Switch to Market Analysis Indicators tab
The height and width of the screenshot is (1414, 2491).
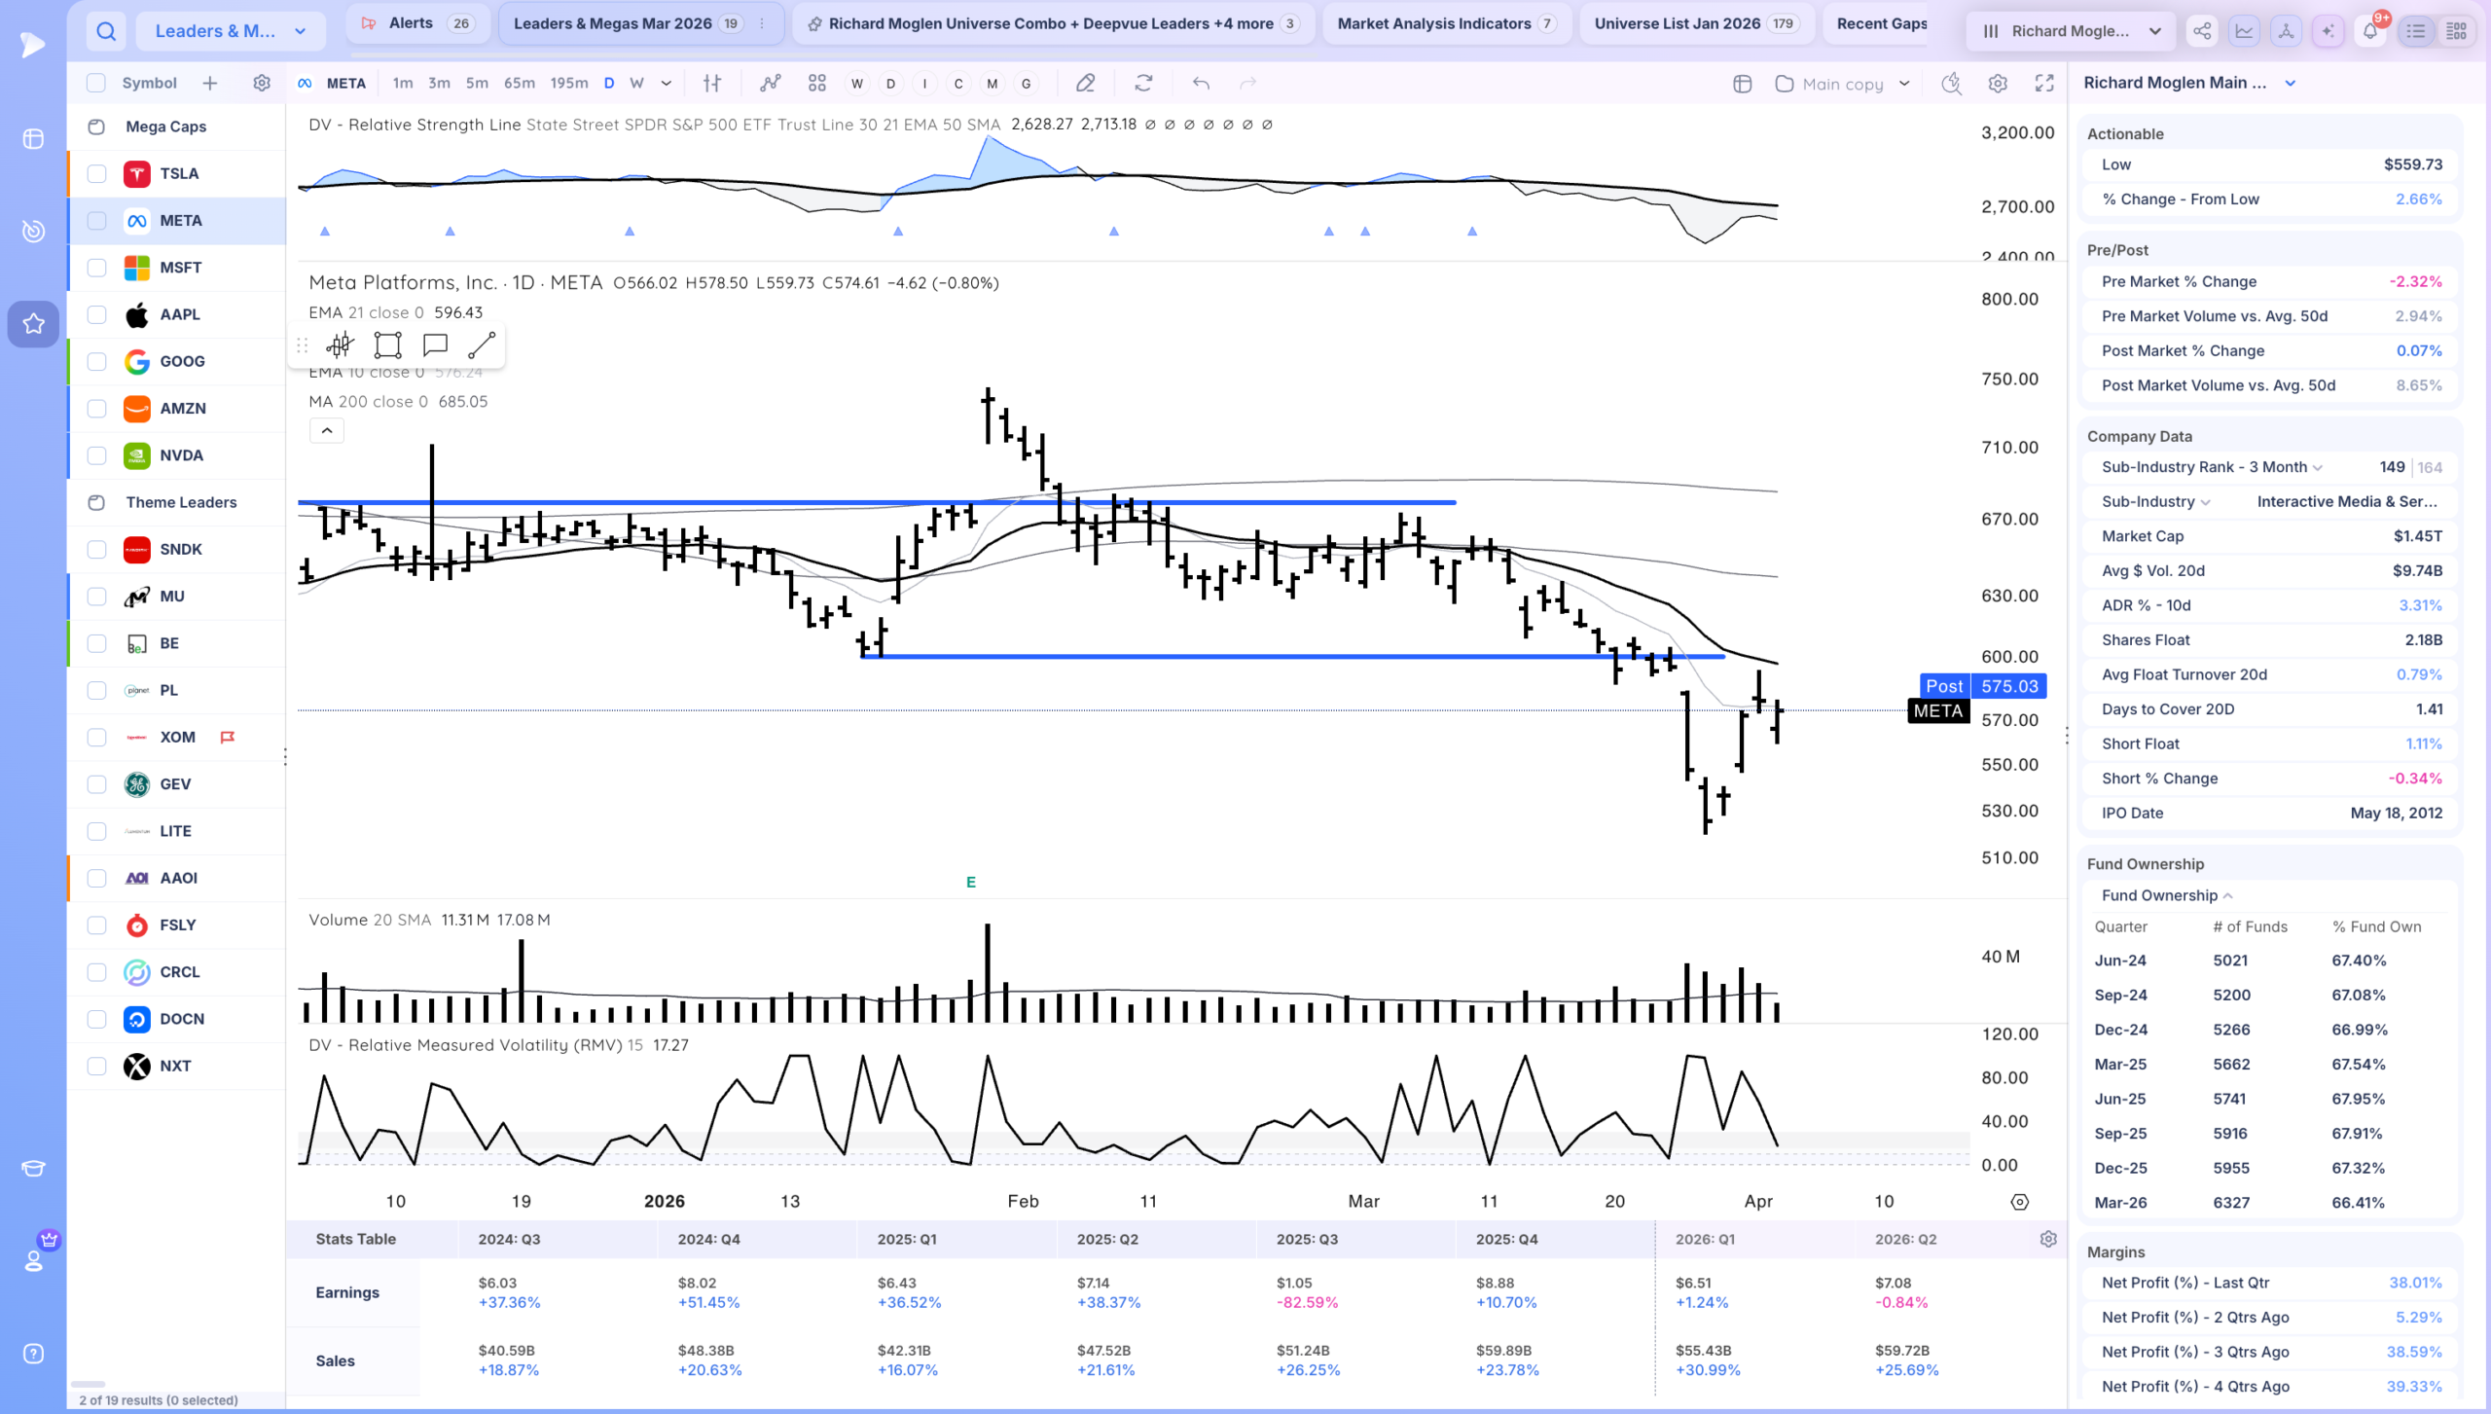click(x=1446, y=23)
